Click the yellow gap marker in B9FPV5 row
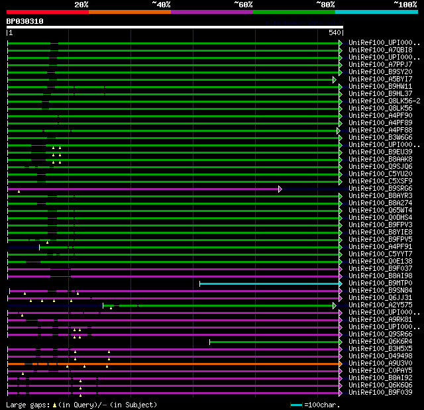 pos(47,242)
